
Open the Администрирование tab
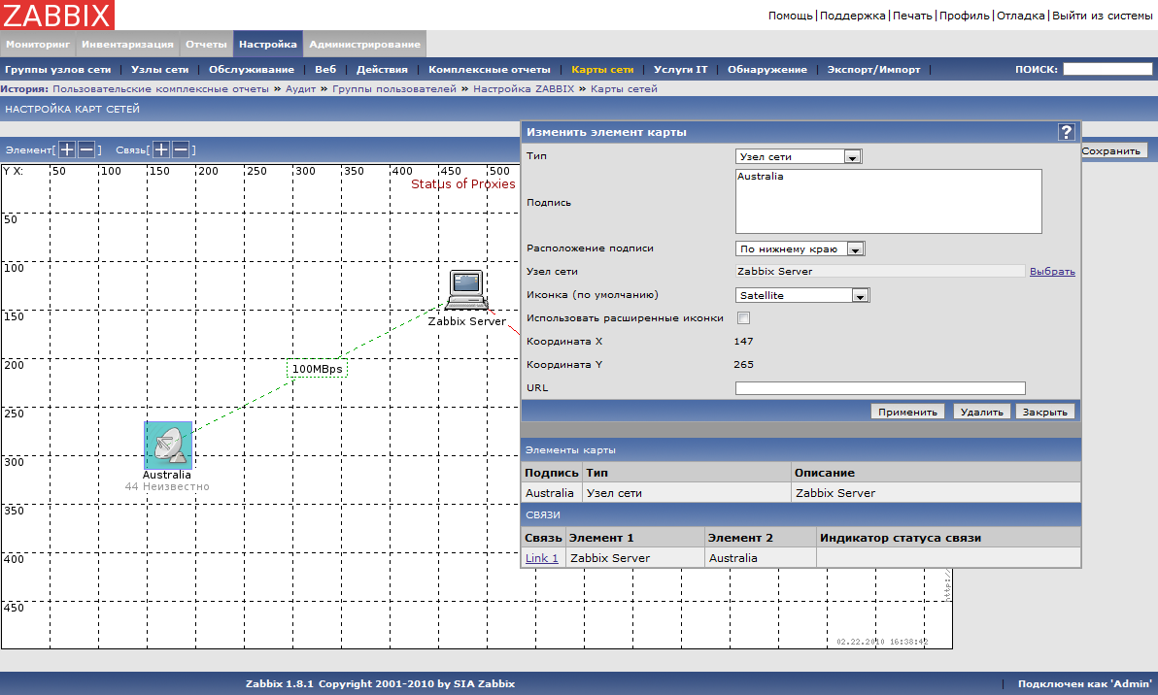click(x=365, y=45)
